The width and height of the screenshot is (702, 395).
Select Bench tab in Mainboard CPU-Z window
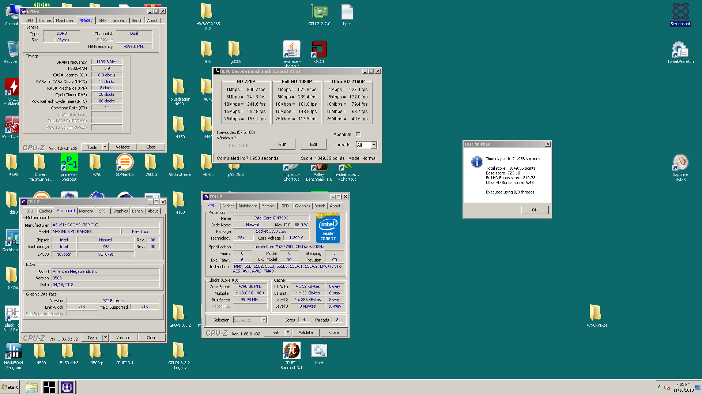pos(137,211)
